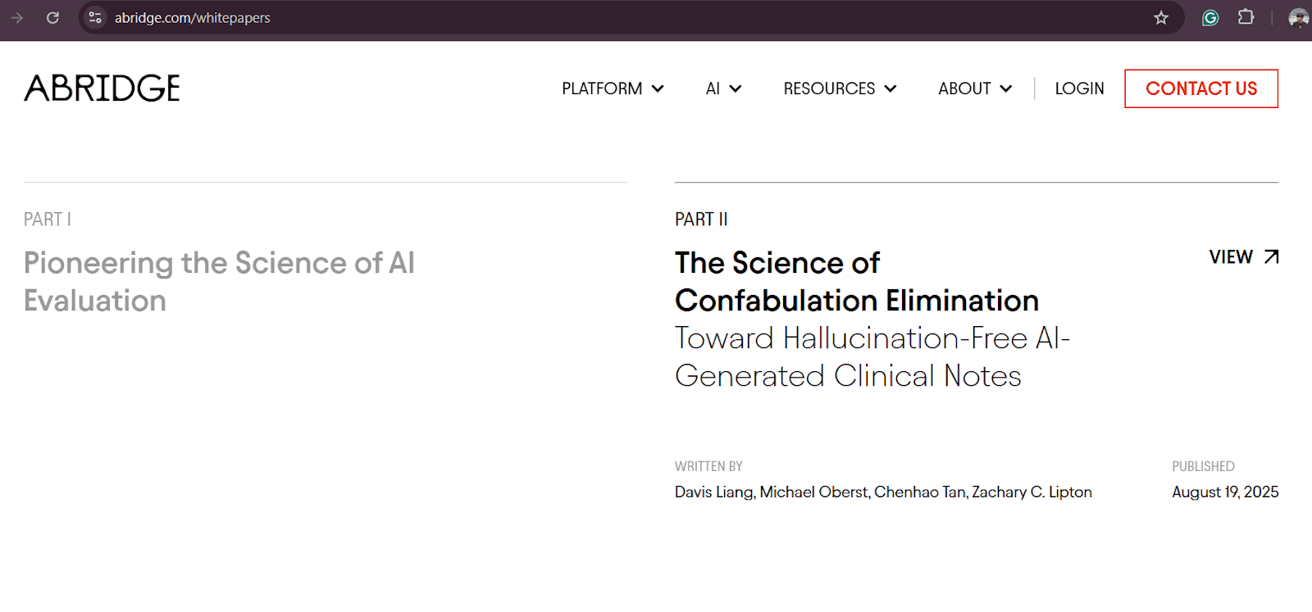Open the ABOUT menu item

[x=964, y=88]
